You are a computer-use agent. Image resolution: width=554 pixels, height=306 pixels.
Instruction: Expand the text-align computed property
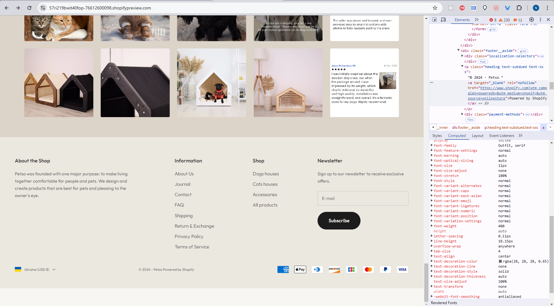point(432,256)
